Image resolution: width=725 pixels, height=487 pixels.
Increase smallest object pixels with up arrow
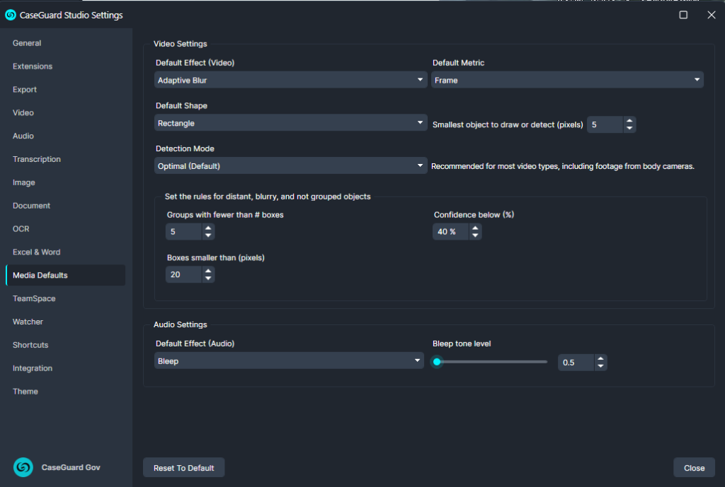click(629, 121)
